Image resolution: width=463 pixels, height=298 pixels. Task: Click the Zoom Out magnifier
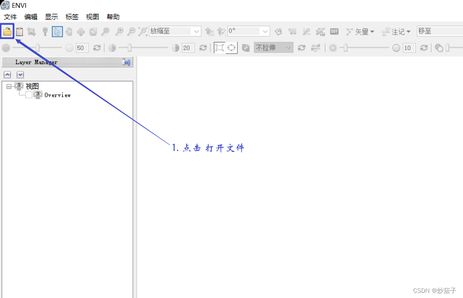[x=131, y=31]
